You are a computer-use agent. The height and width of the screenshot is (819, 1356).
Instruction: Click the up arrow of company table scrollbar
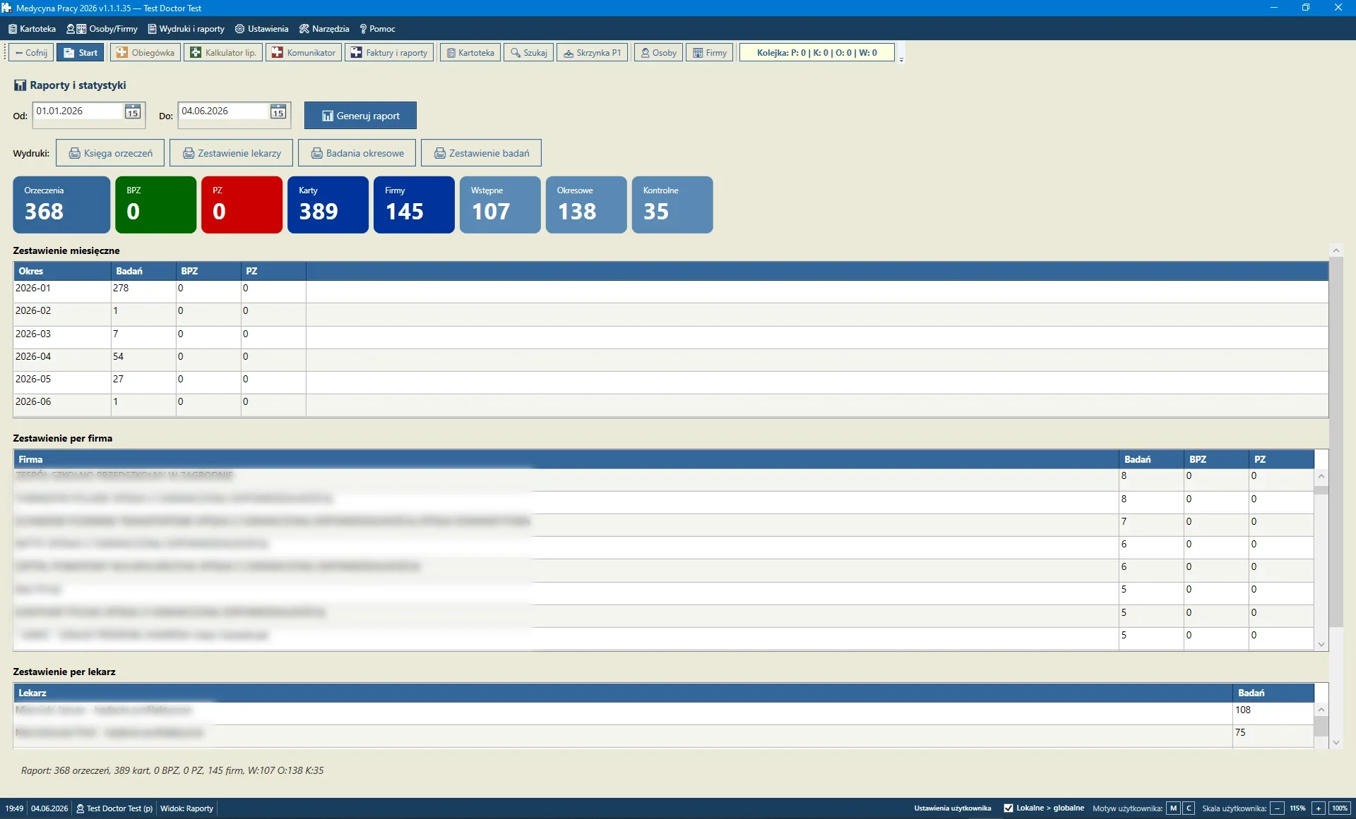click(1321, 477)
